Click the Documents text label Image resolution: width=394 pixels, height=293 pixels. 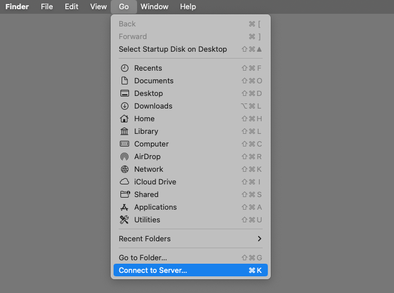(x=154, y=81)
